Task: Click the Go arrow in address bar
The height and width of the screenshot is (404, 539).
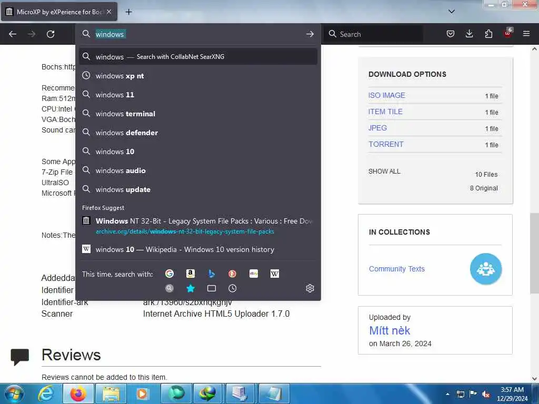Action: coord(310,34)
